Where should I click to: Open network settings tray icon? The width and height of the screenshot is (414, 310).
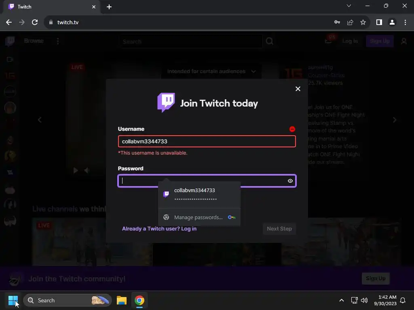click(x=354, y=300)
